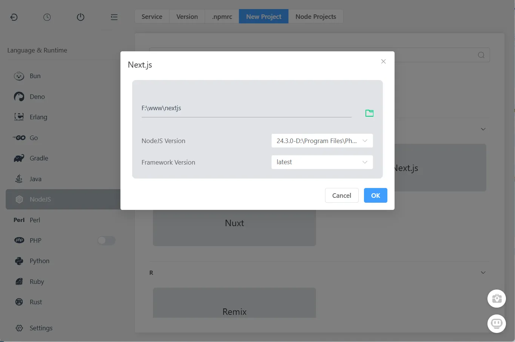The image size is (515, 342).
Task: Open Settings in the sidebar
Action: pos(41,328)
